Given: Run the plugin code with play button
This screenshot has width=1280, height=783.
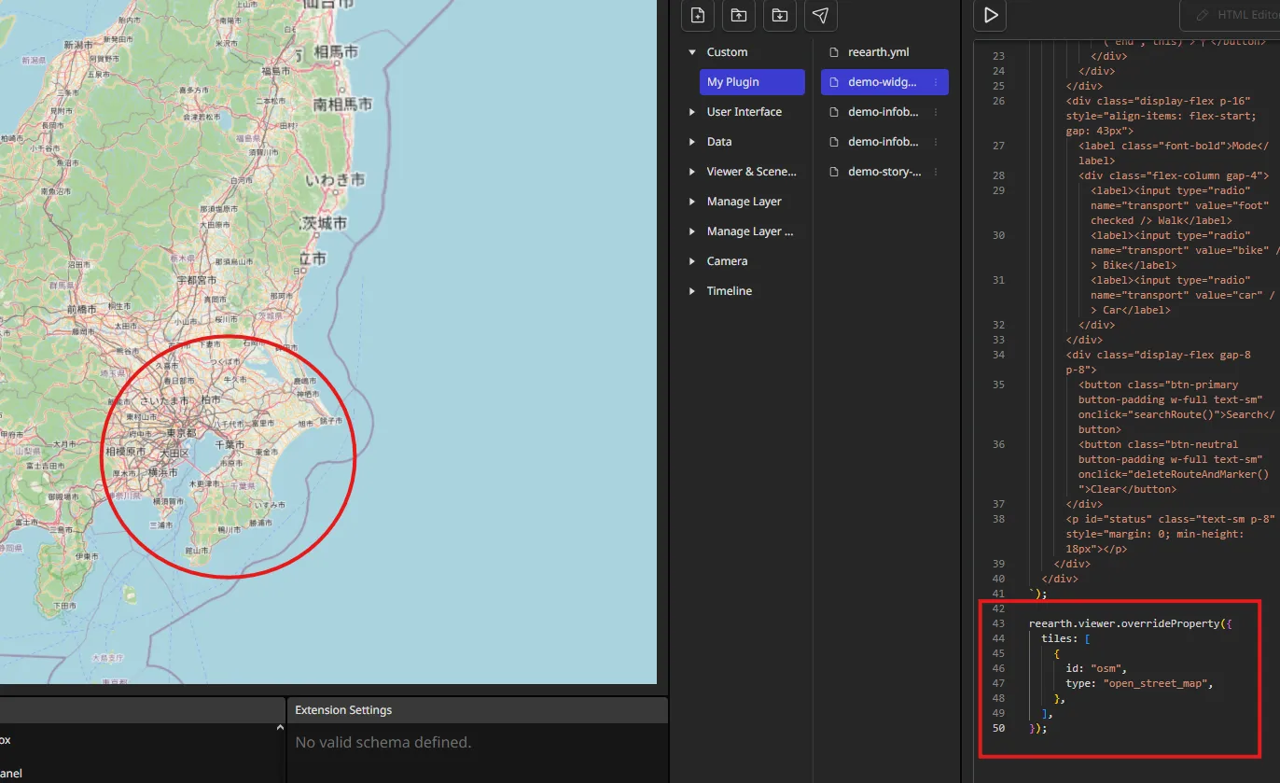Looking at the screenshot, I should coord(990,15).
